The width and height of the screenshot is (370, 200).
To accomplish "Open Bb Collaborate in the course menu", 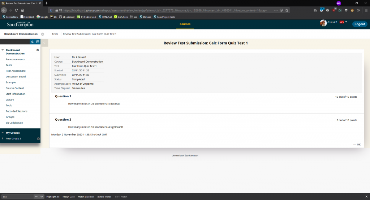I will [x=14, y=123].
